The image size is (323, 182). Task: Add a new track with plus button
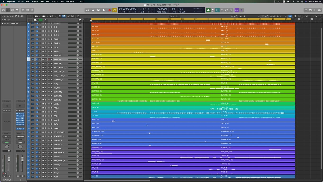point(30,20)
